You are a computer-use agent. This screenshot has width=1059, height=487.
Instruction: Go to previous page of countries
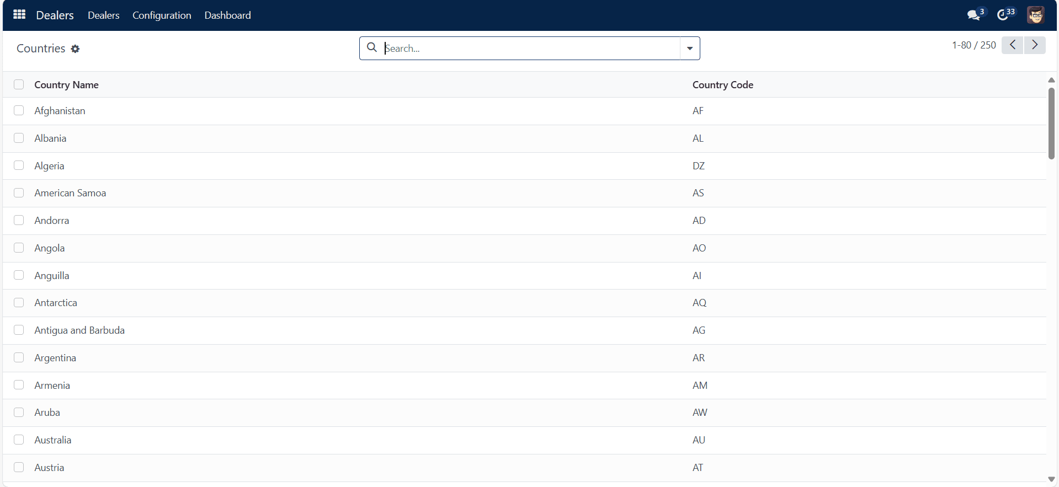[1012, 45]
